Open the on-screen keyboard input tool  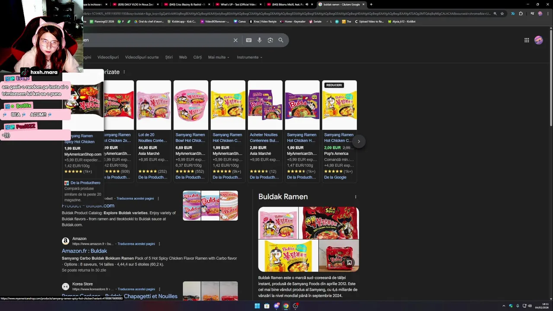249,40
